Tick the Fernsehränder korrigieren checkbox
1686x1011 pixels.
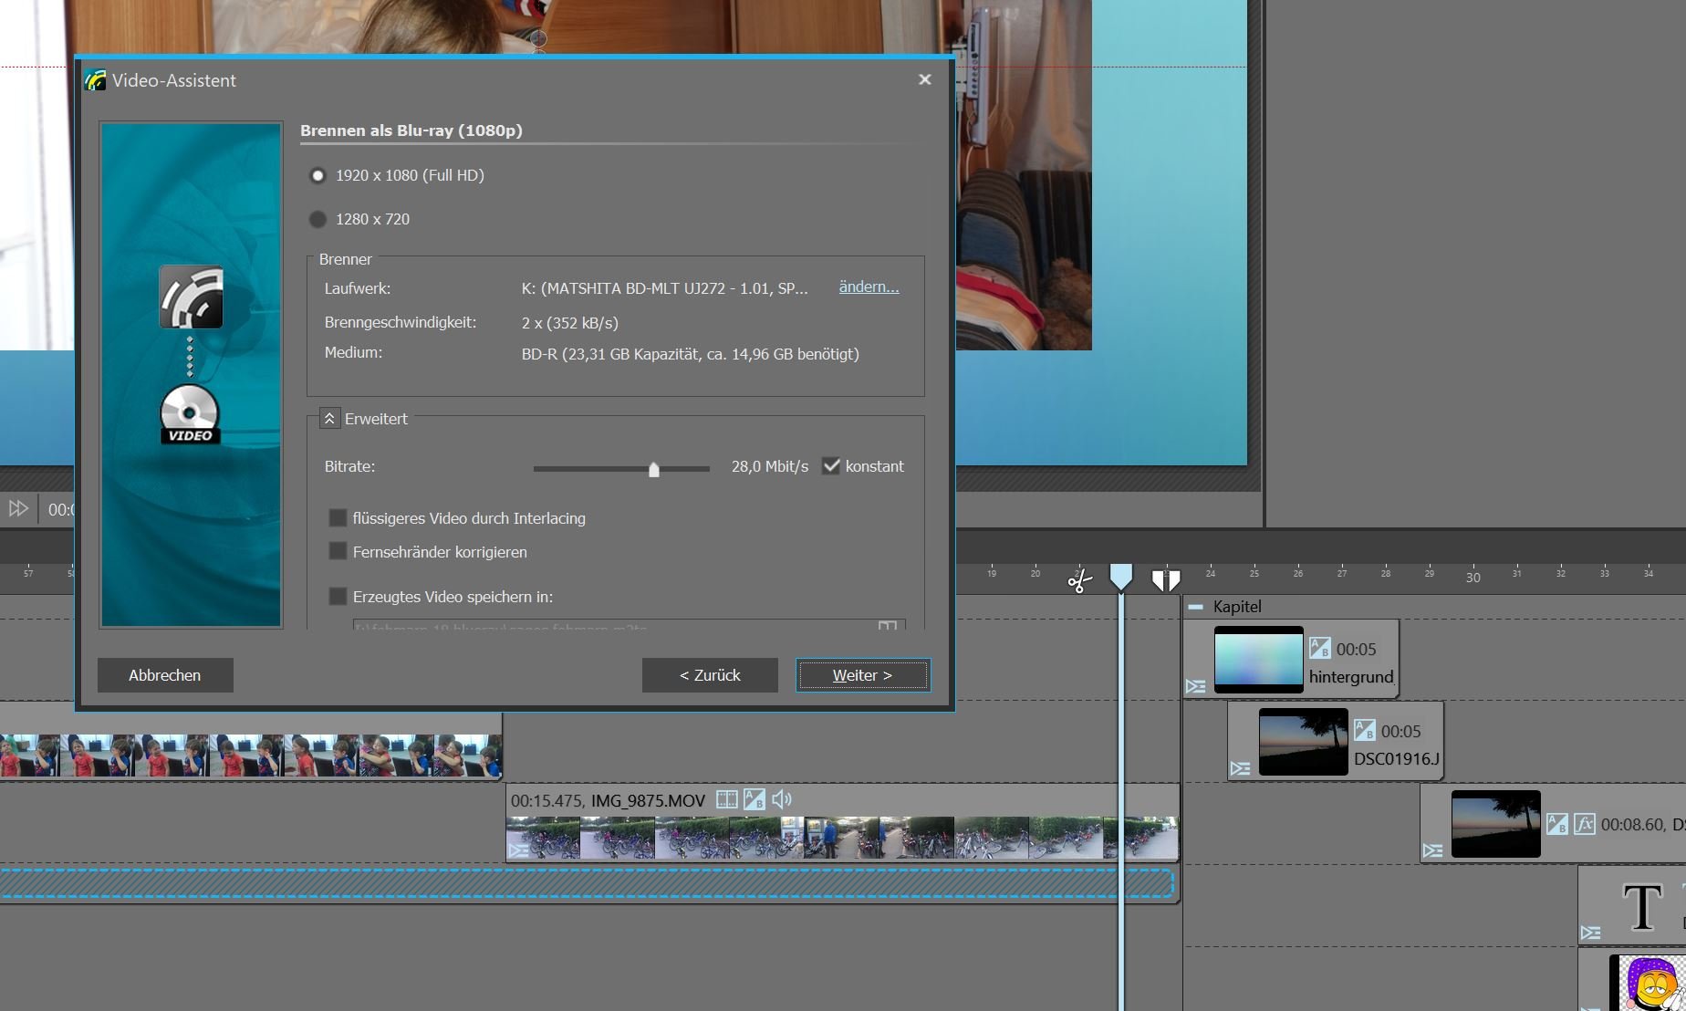coord(338,552)
